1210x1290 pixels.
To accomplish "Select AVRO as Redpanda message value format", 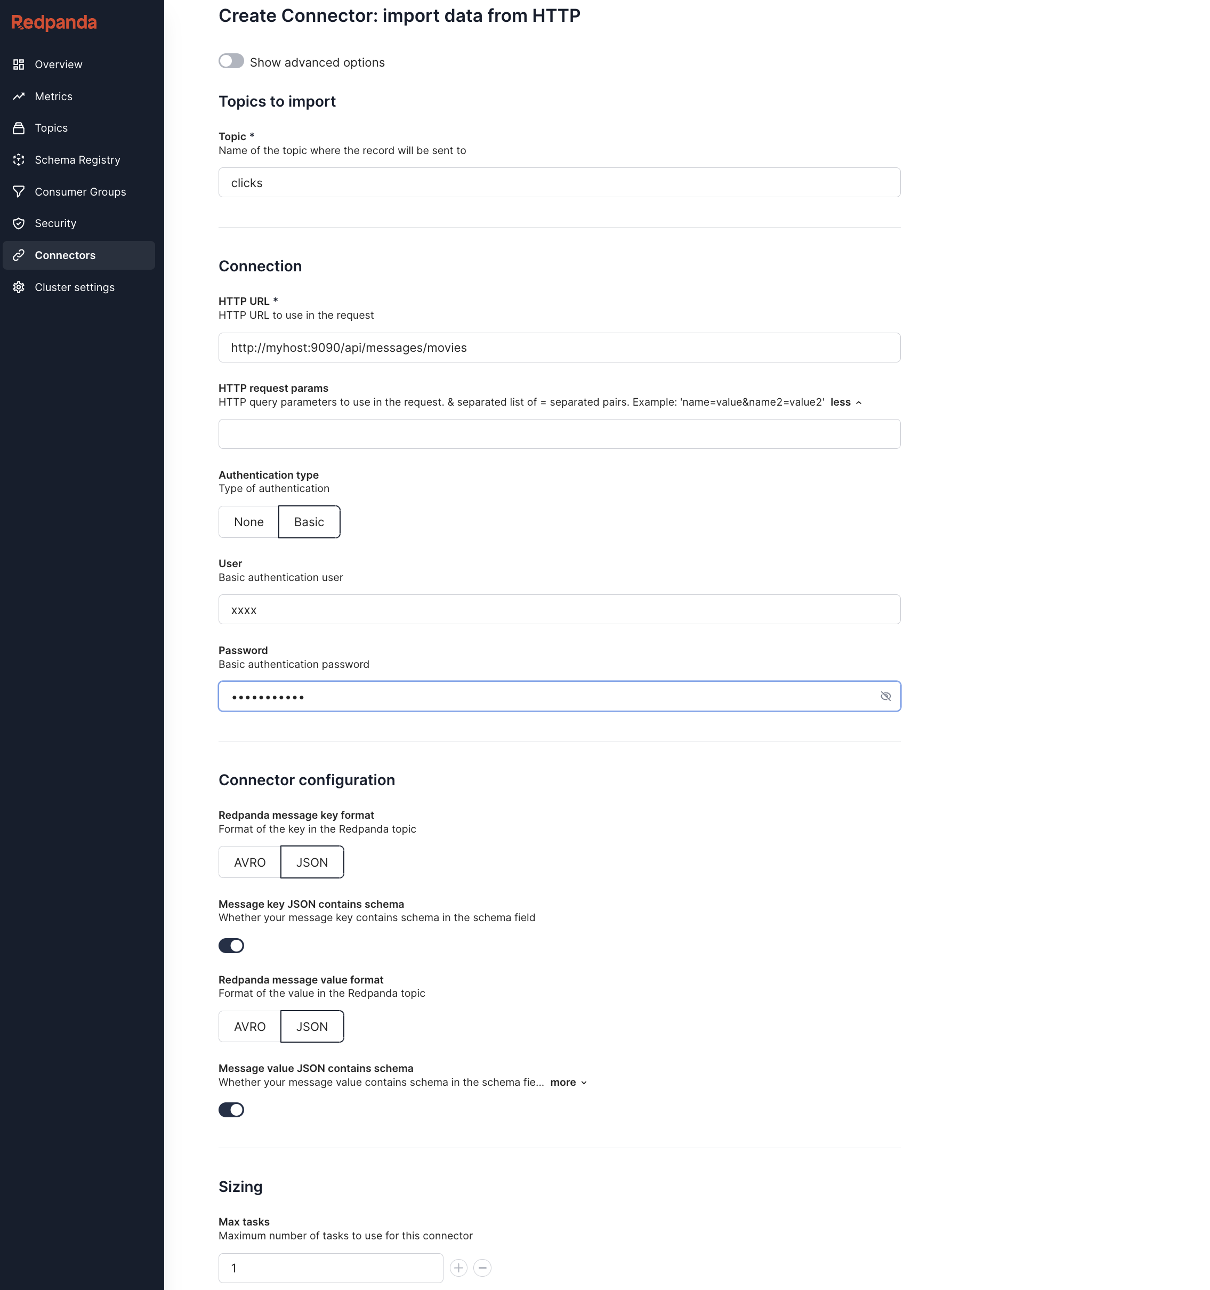I will pyautogui.click(x=250, y=1026).
